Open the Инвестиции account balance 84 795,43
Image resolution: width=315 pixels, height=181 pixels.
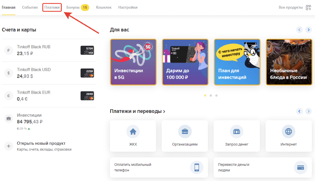30,122
